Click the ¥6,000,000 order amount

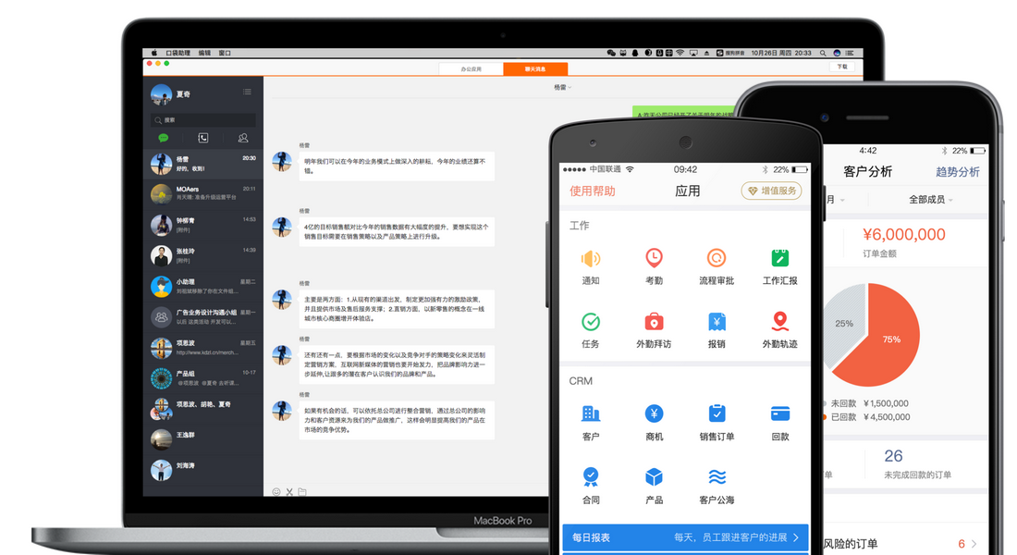point(904,234)
